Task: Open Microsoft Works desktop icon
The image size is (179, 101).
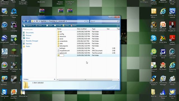Action: [x=172, y=81]
